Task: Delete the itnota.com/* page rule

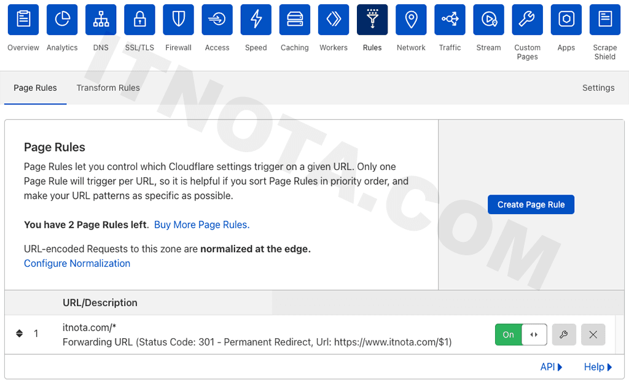Action: [593, 334]
